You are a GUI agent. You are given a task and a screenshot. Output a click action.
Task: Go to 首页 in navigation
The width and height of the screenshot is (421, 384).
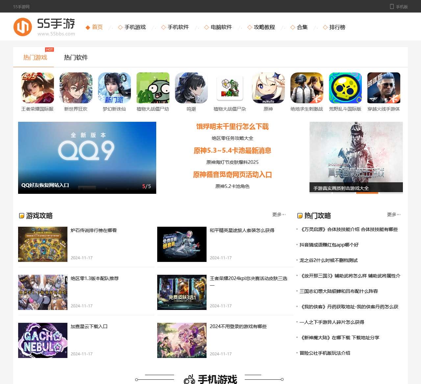pos(97,27)
